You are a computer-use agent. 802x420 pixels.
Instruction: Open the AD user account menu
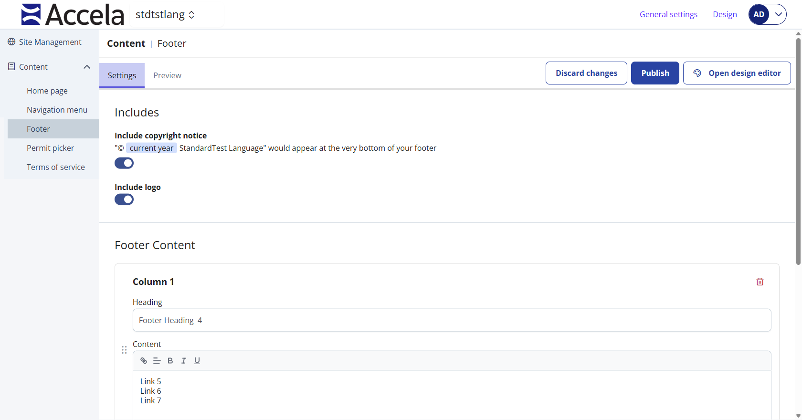click(x=767, y=14)
